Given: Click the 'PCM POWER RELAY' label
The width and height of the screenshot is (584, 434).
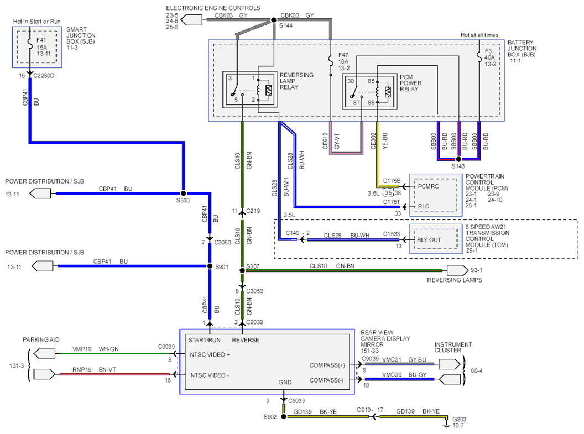Looking at the screenshot, I should tap(411, 83).
